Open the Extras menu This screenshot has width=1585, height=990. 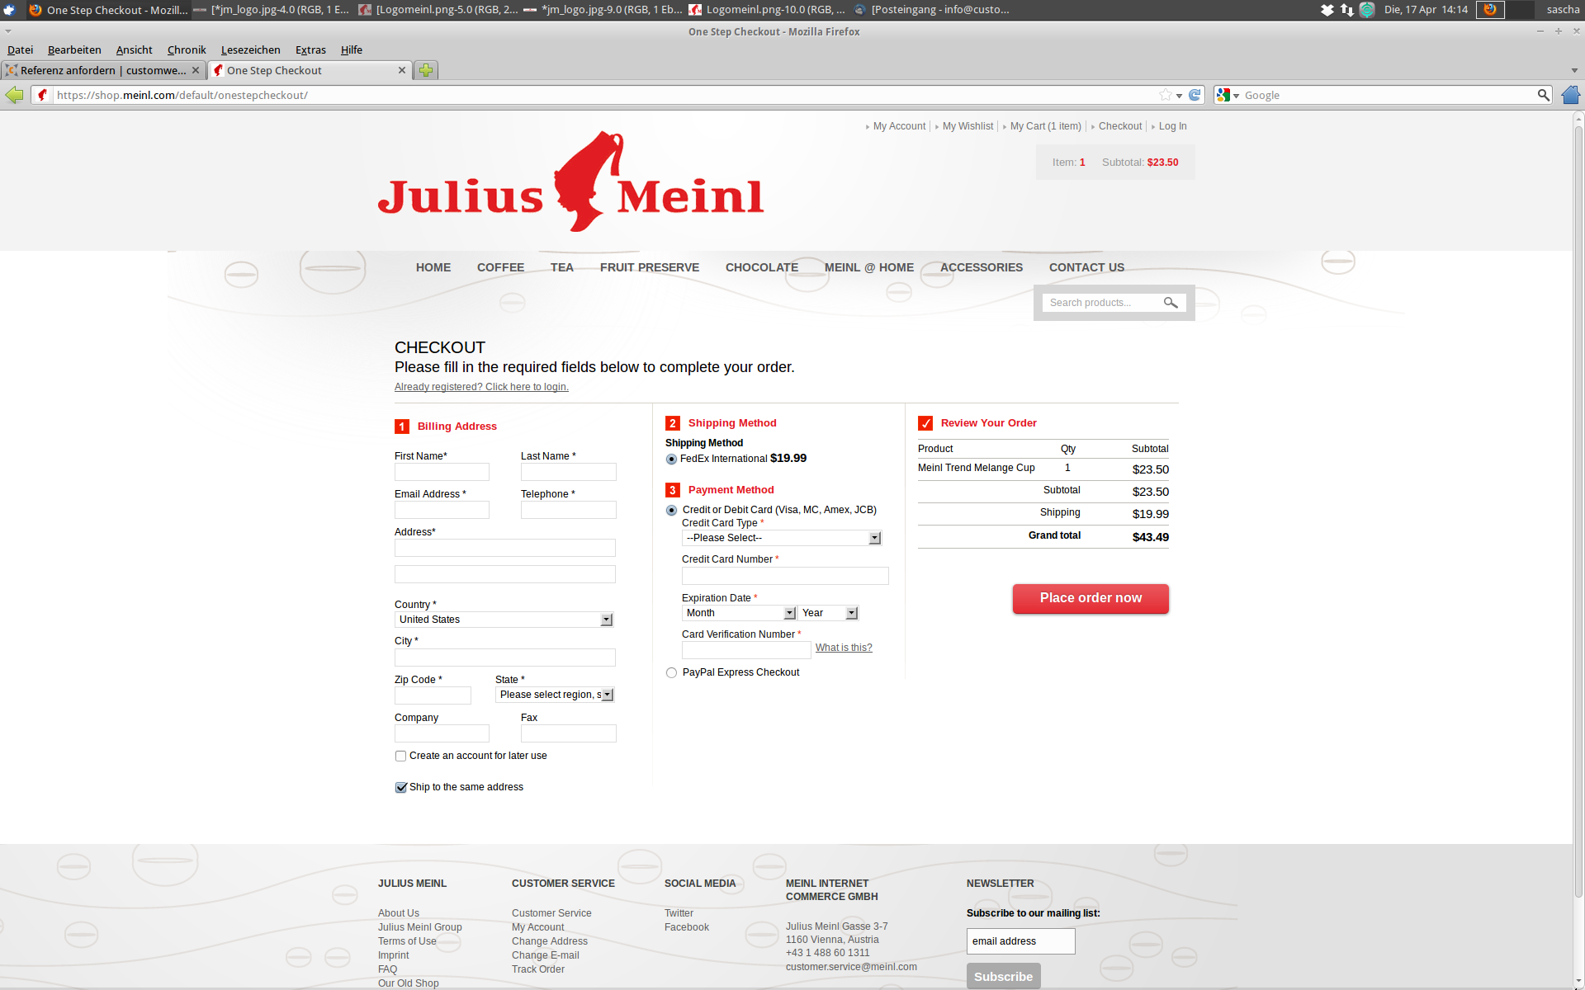pos(310,49)
